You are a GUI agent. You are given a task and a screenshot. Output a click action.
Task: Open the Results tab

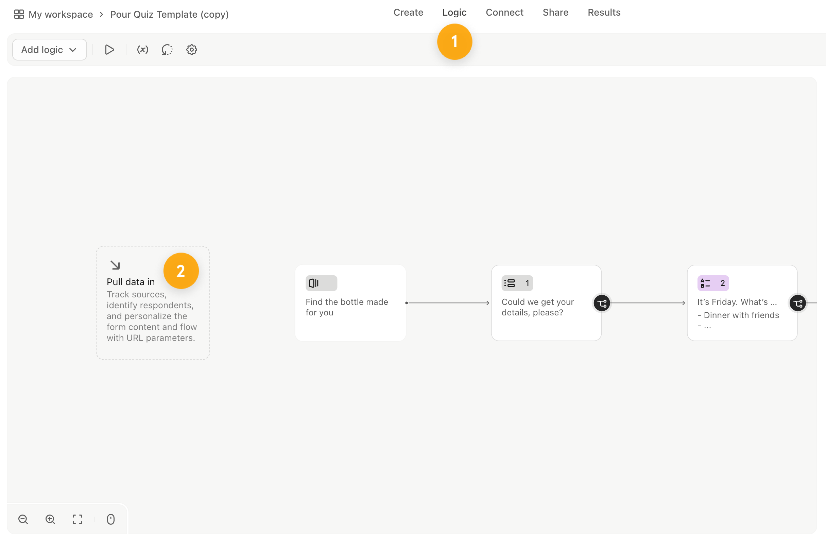click(x=604, y=13)
